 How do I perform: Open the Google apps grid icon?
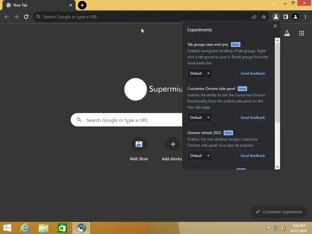[302, 33]
